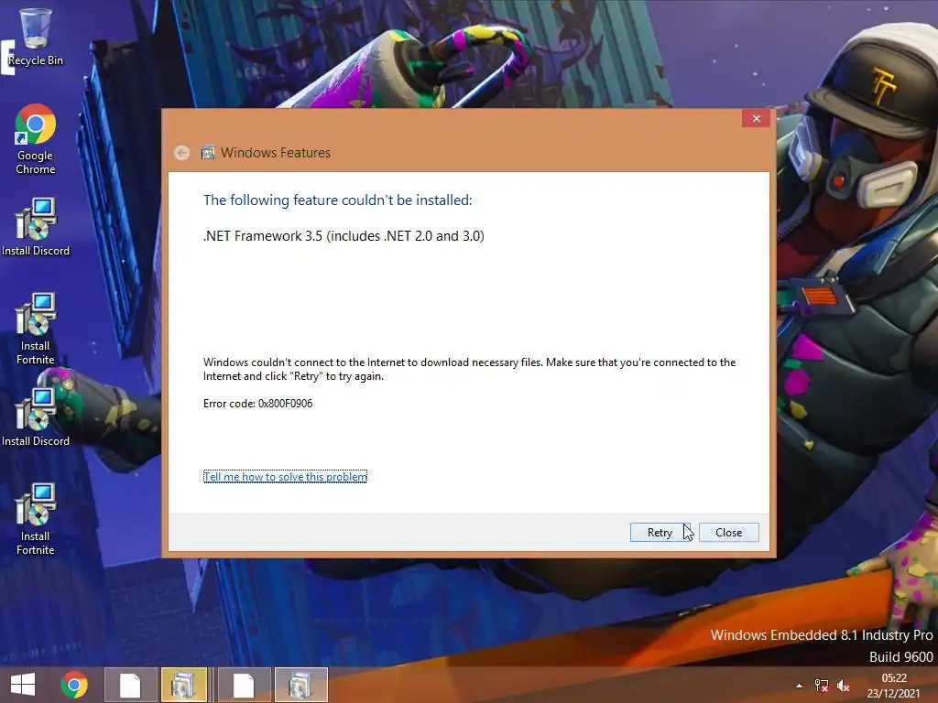Open the Tell me how to solve this problem link
This screenshot has height=703, width=938.
tap(285, 476)
